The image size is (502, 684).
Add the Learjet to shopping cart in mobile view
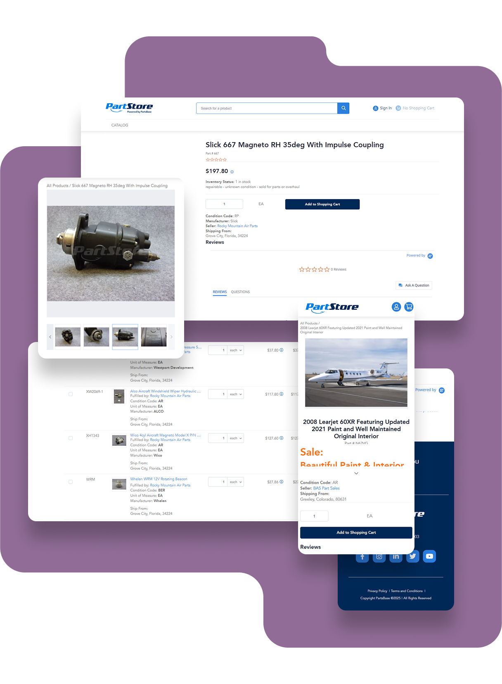(x=356, y=532)
